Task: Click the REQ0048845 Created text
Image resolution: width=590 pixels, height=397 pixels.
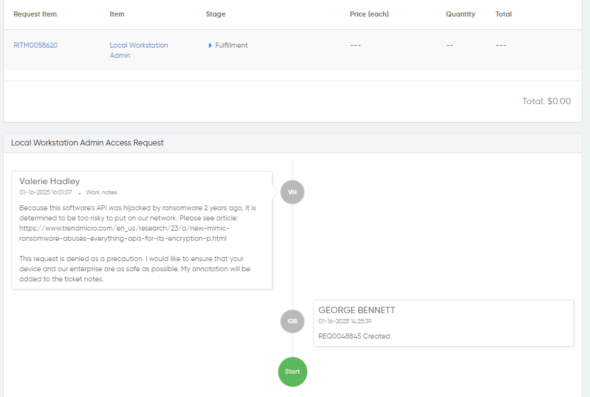Action: (354, 336)
